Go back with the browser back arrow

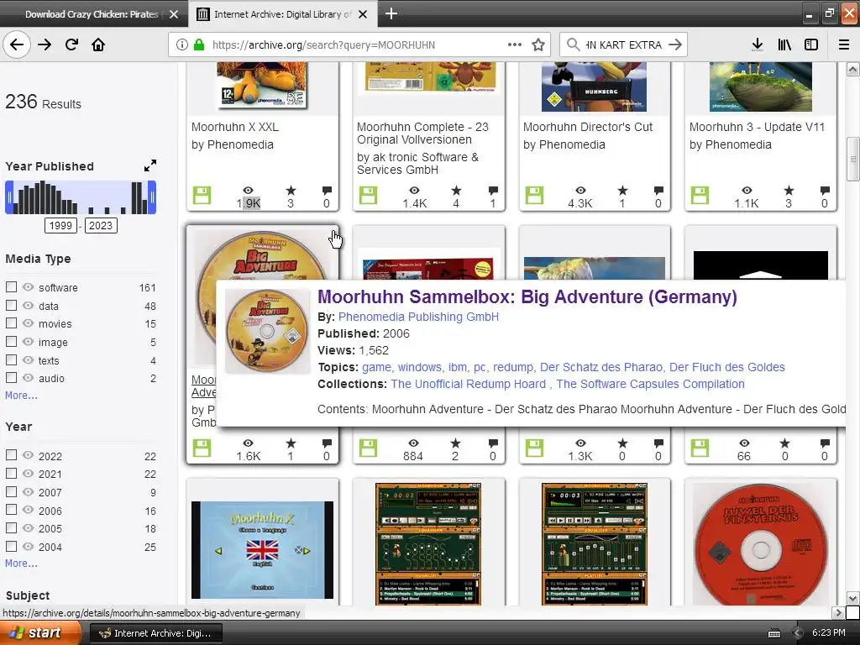pyautogui.click(x=17, y=45)
